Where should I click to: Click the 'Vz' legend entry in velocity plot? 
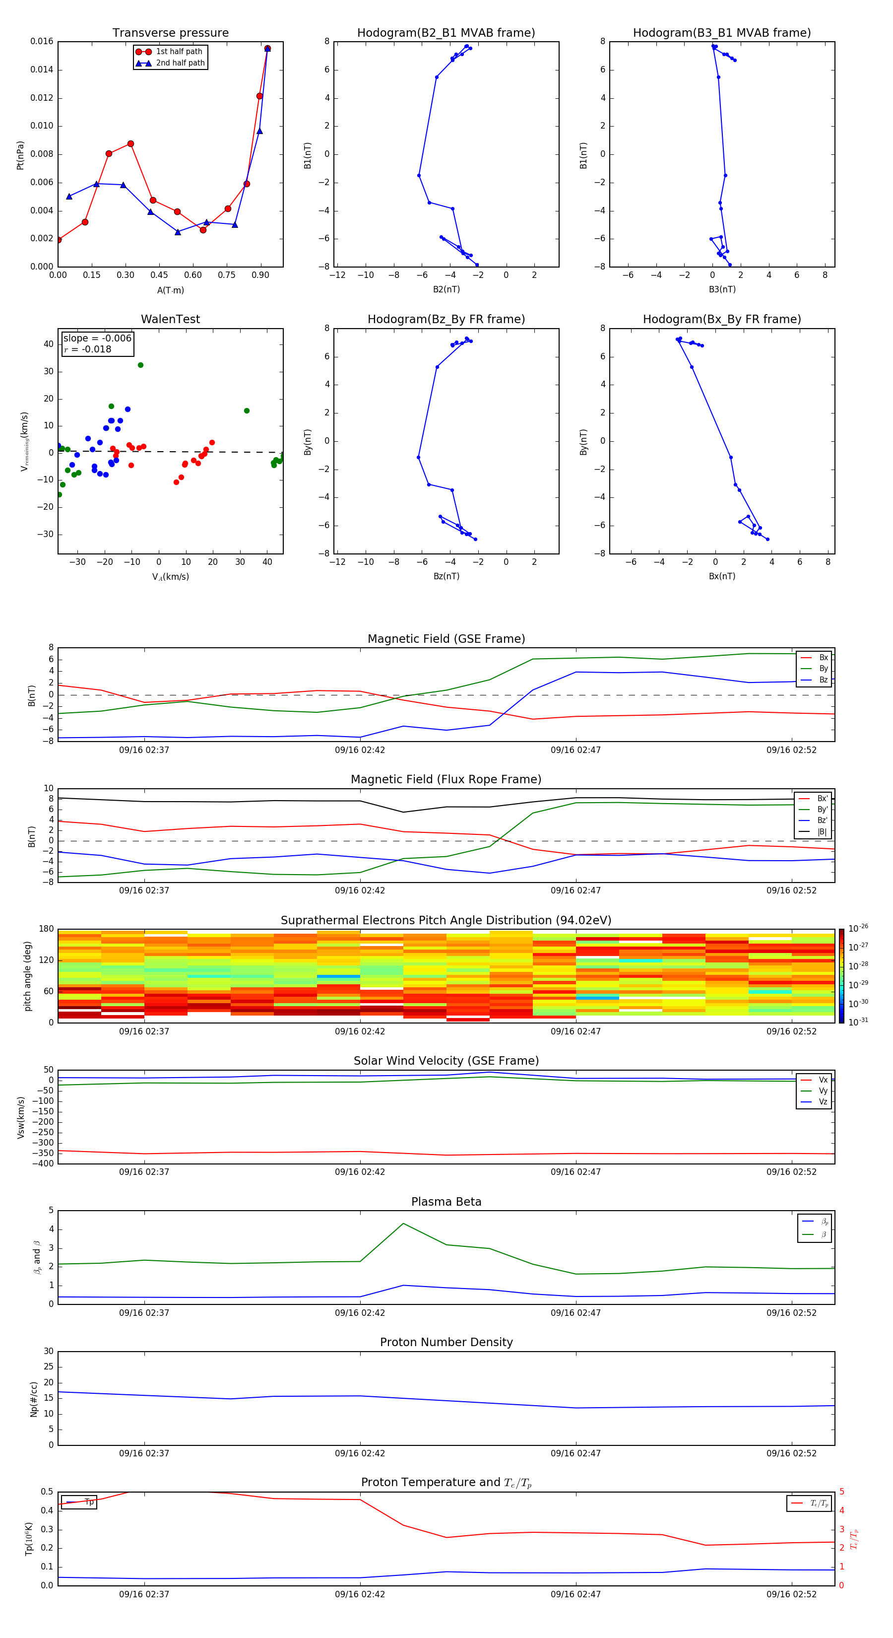tap(814, 1102)
